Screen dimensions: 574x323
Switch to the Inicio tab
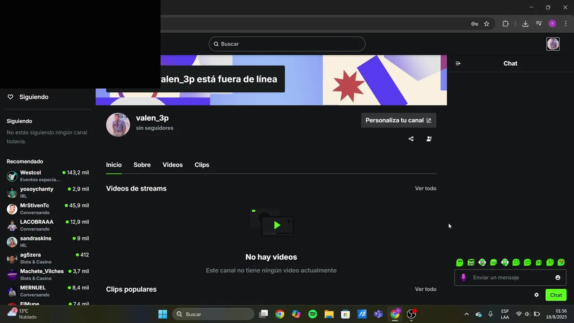pyautogui.click(x=114, y=165)
